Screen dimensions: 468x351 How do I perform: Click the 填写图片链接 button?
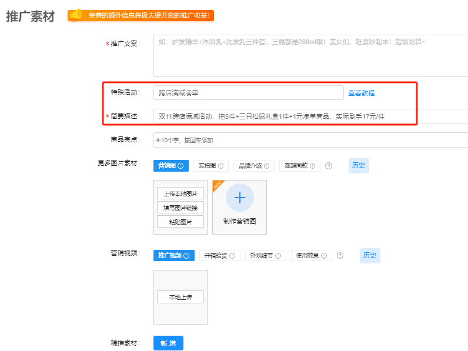pyautogui.click(x=180, y=208)
